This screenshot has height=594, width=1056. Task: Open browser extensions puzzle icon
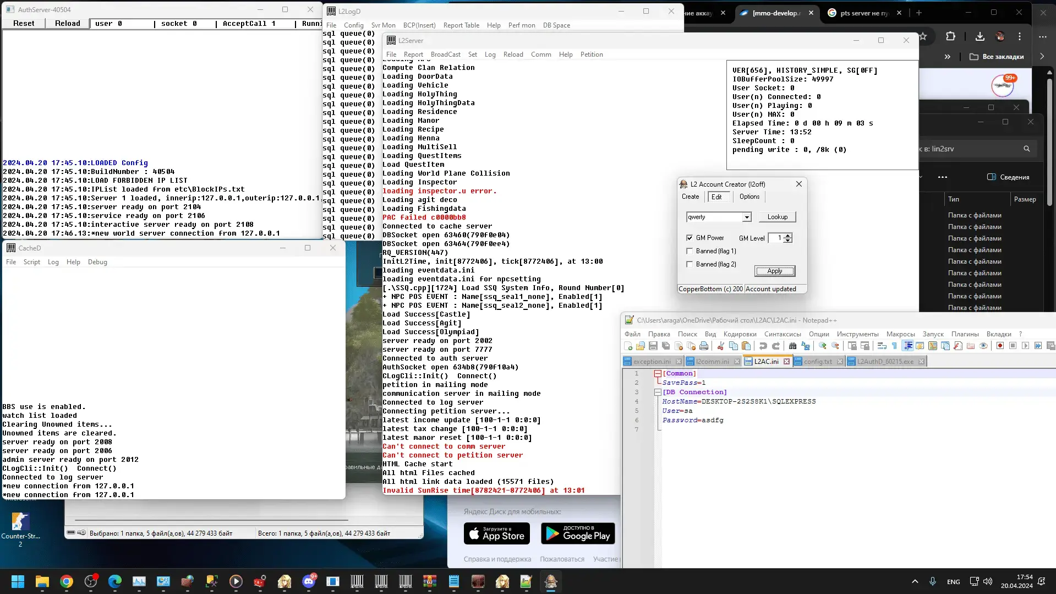coord(950,36)
